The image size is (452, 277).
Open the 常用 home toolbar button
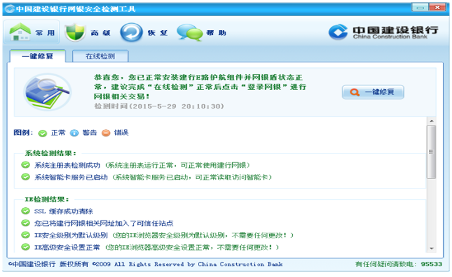coord(32,32)
